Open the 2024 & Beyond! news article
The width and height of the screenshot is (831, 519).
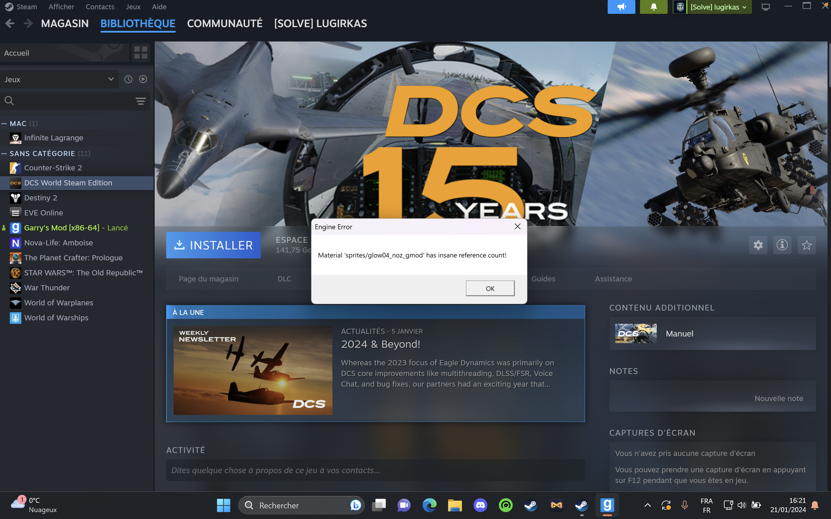pos(381,344)
